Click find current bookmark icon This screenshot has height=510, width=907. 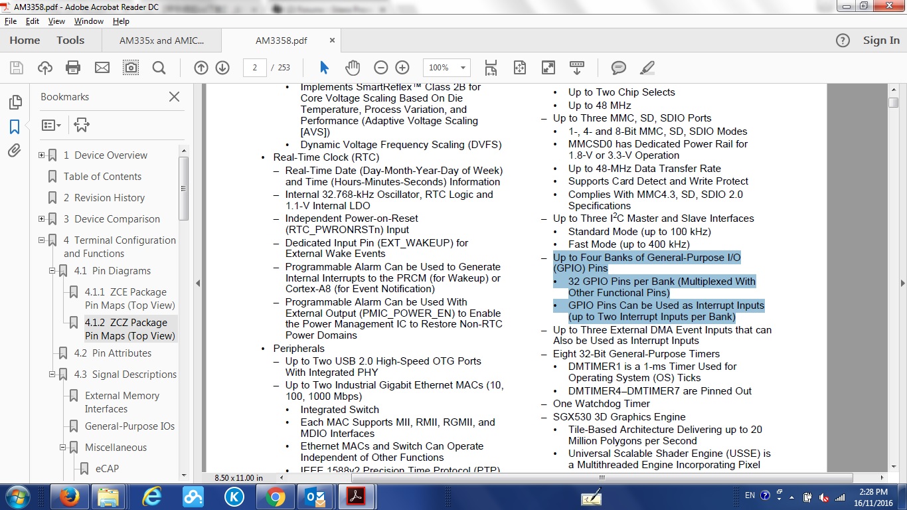coord(82,125)
